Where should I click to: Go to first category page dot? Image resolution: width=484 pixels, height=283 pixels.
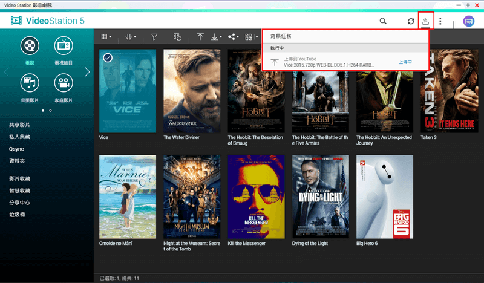tap(43, 111)
